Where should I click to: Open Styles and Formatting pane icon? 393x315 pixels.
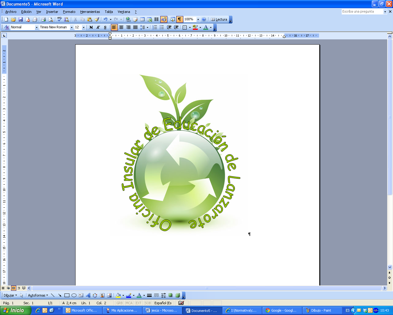point(6,27)
